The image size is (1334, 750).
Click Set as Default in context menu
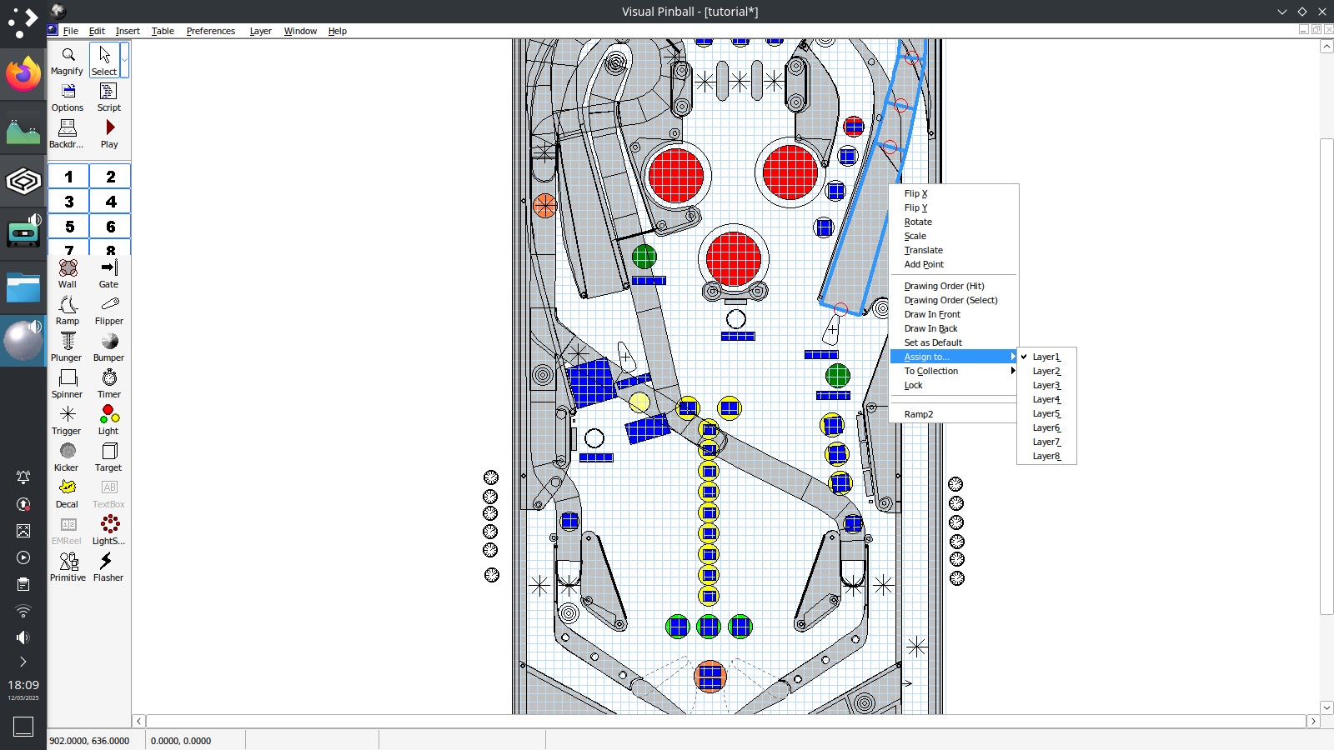pyautogui.click(x=954, y=342)
